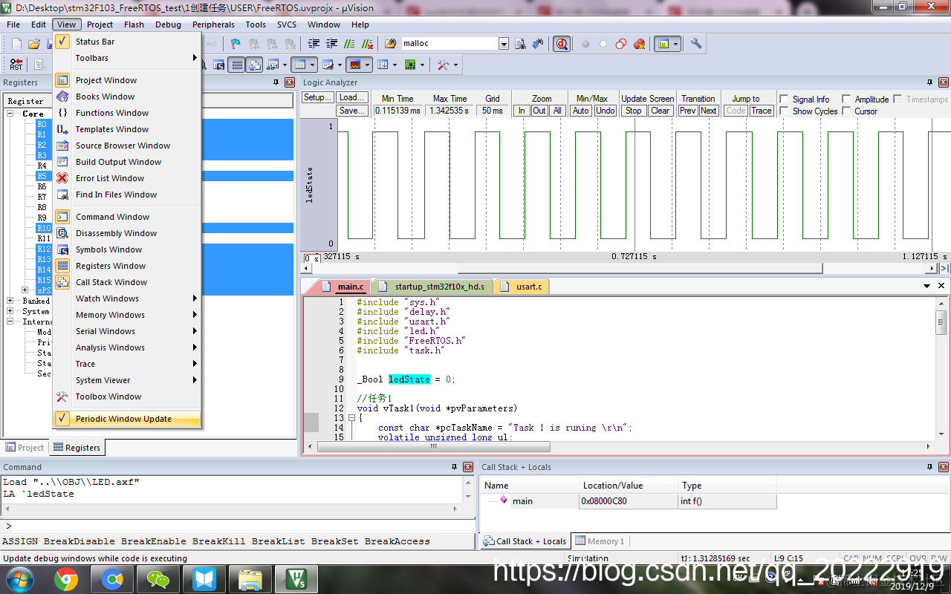Viewport: 951px width, 594px height.
Task: Click the Setup... button in Logic Analyzer
Action: [x=318, y=97]
